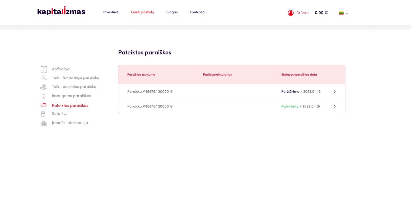
Task: Expand the language dropdown chevron
Action: [x=347, y=13]
